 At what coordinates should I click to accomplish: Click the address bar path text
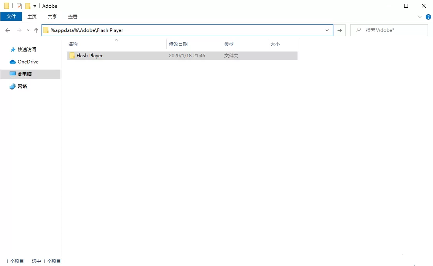point(87,30)
